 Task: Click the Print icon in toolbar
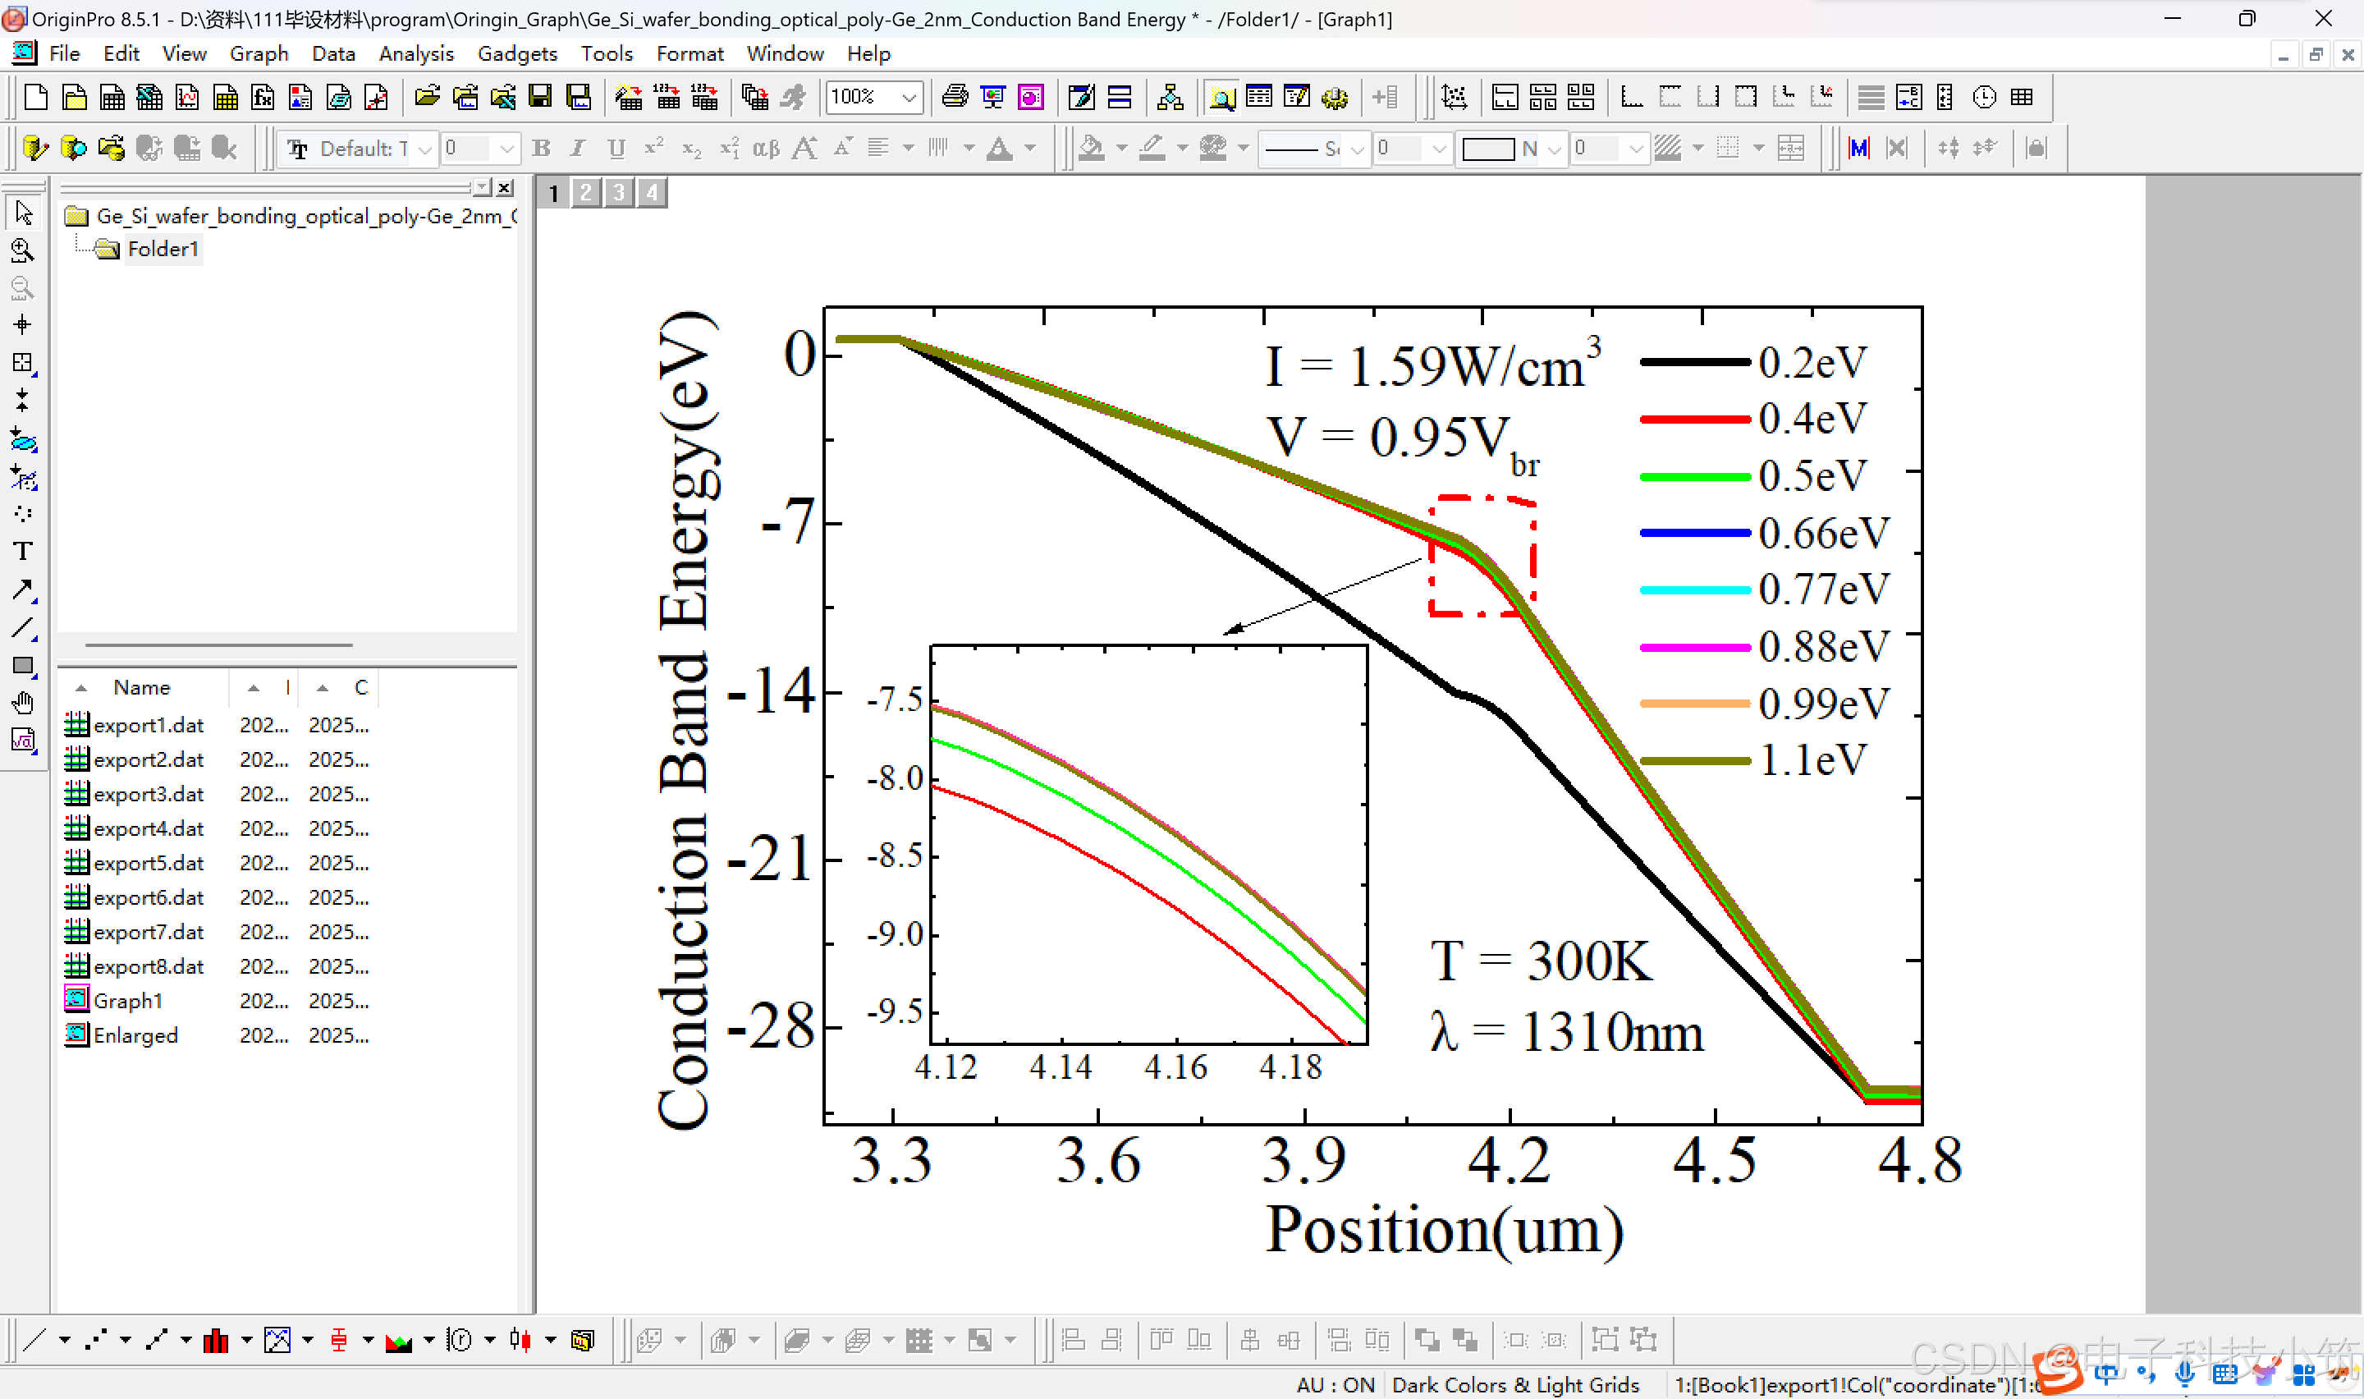tap(955, 97)
